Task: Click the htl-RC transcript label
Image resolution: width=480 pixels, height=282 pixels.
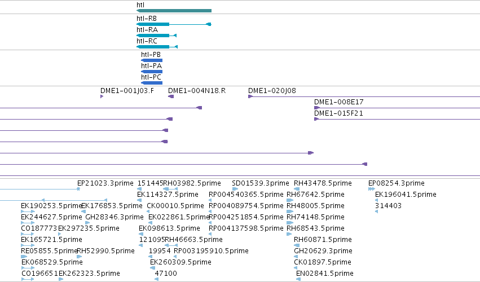Action: pos(147,41)
